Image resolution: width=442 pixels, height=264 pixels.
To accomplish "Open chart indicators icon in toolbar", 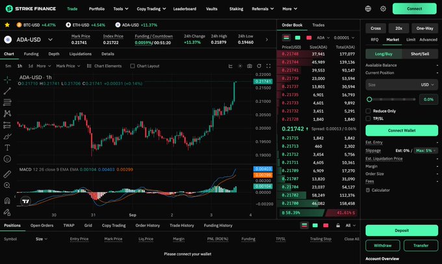I will [231, 66].
